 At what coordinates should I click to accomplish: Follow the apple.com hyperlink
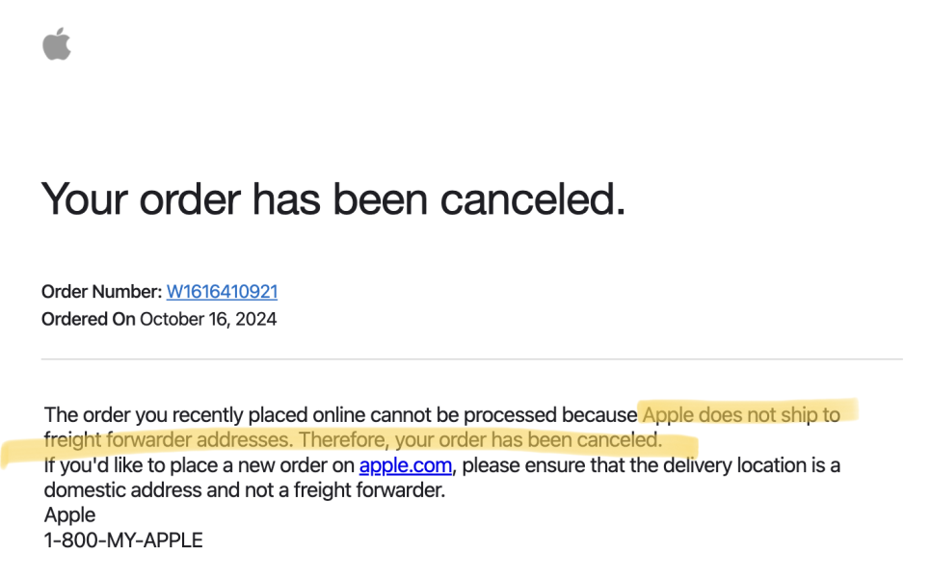(406, 464)
